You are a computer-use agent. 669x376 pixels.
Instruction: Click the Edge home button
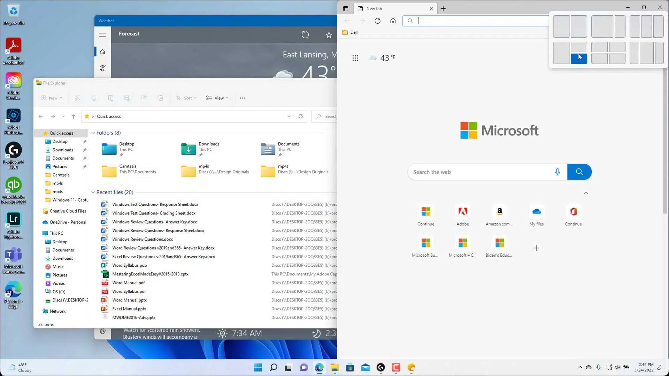pyautogui.click(x=393, y=21)
